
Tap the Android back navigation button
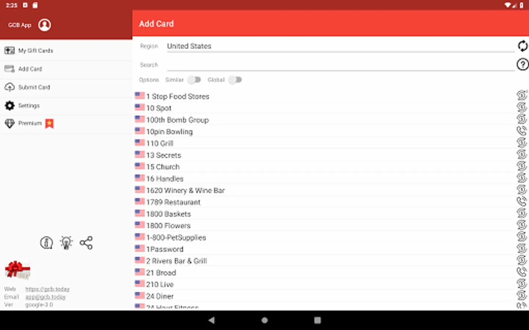tap(212, 320)
